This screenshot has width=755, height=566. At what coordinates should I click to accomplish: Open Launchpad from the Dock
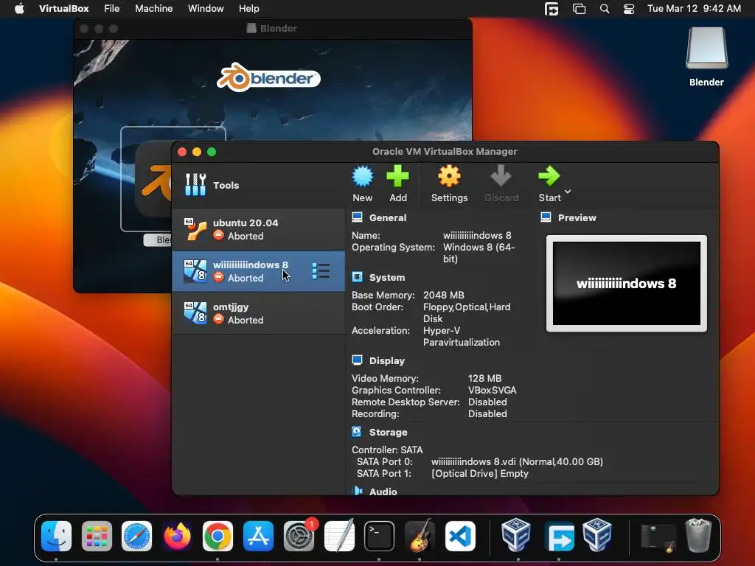pos(97,536)
